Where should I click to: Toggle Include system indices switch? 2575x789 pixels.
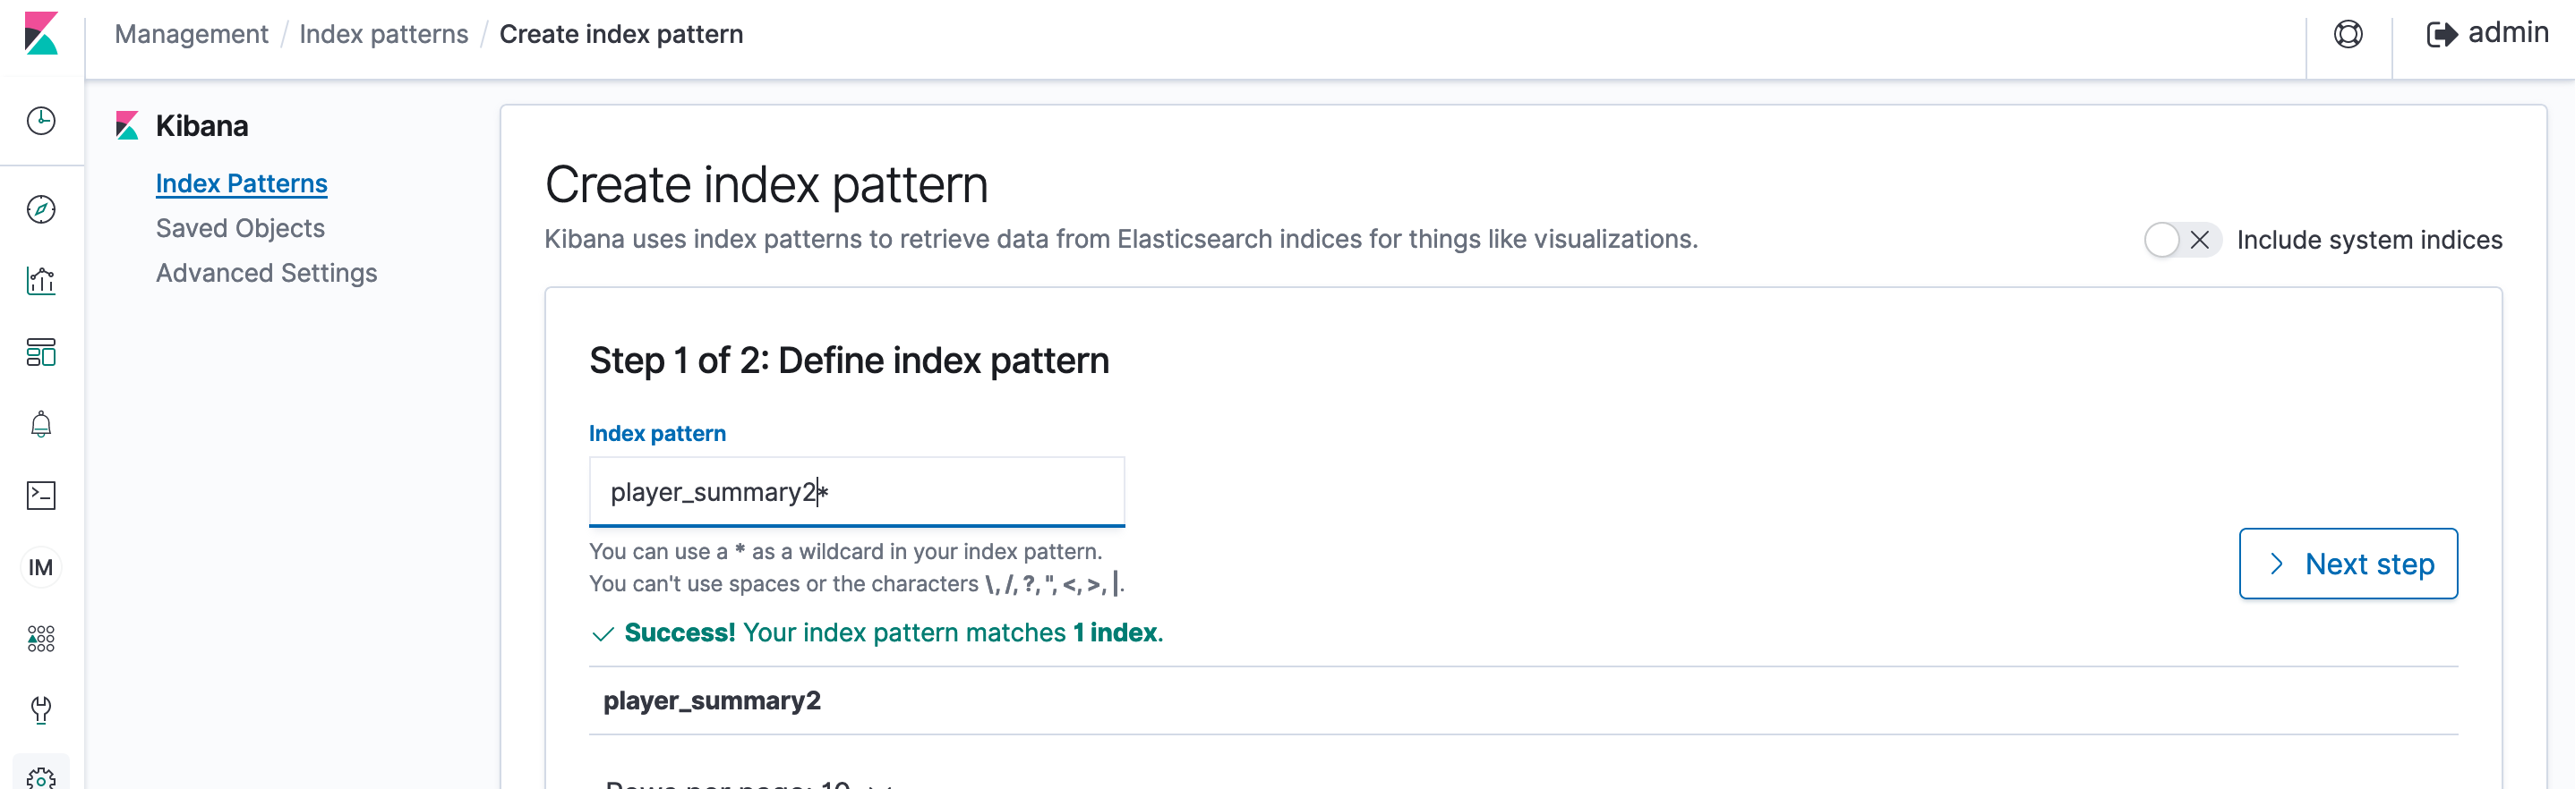point(2182,240)
